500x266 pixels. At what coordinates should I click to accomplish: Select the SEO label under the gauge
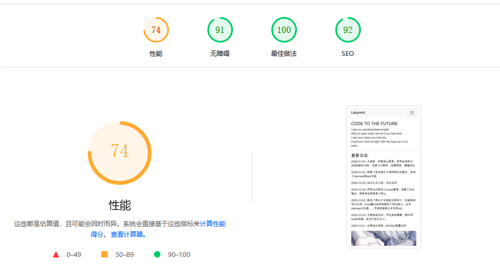[x=348, y=54]
